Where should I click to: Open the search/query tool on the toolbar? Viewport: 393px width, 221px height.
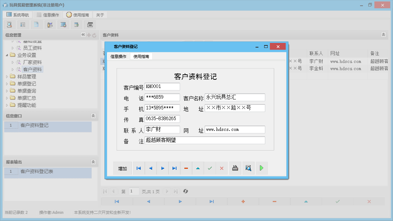pos(9,24)
